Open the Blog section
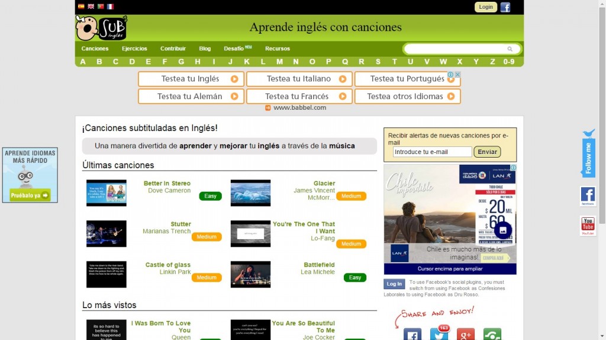The height and width of the screenshot is (340, 606). click(204, 48)
